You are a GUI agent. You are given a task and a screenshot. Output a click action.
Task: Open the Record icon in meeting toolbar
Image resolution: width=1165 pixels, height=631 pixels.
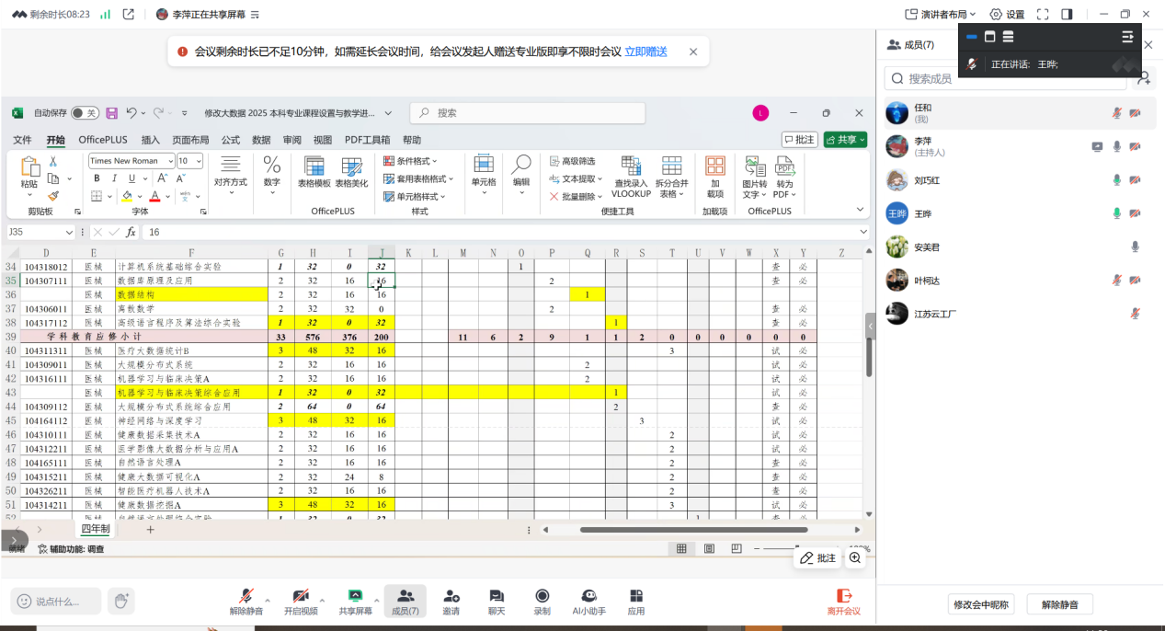click(x=542, y=597)
